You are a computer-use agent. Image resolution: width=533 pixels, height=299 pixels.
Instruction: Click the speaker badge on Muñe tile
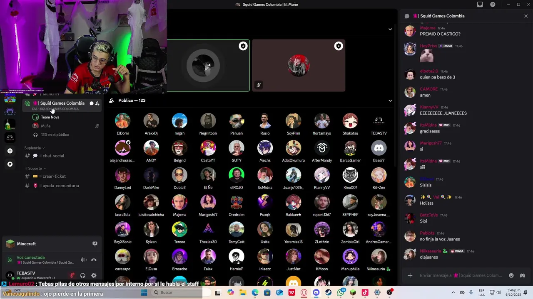[x=339, y=46]
